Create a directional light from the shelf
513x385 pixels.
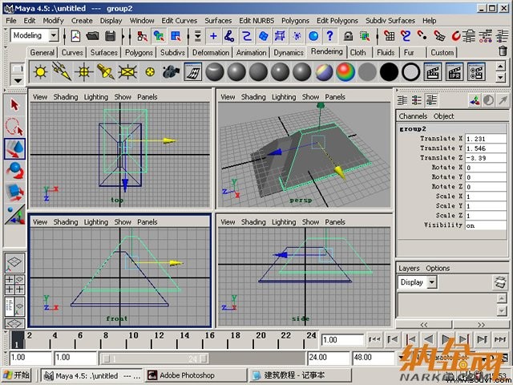coord(62,71)
